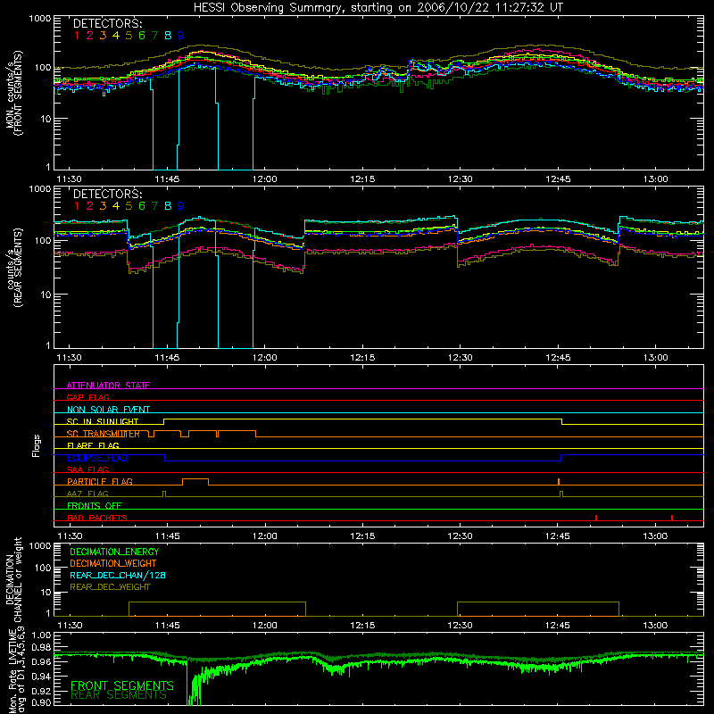The width and height of the screenshot is (714, 714).
Task: Click 12:30 tick under the decimation plot
Action: tap(460, 626)
